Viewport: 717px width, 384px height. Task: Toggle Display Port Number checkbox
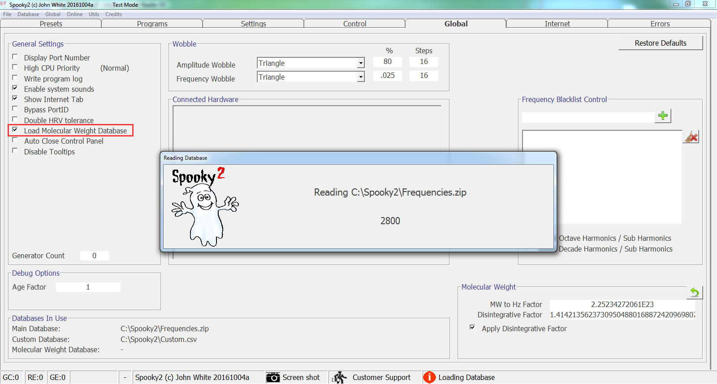point(15,57)
